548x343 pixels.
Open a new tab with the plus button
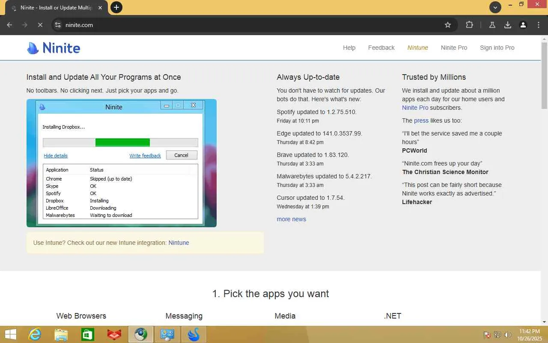[x=116, y=7]
